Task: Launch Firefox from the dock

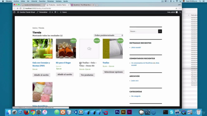Action: 27,112
